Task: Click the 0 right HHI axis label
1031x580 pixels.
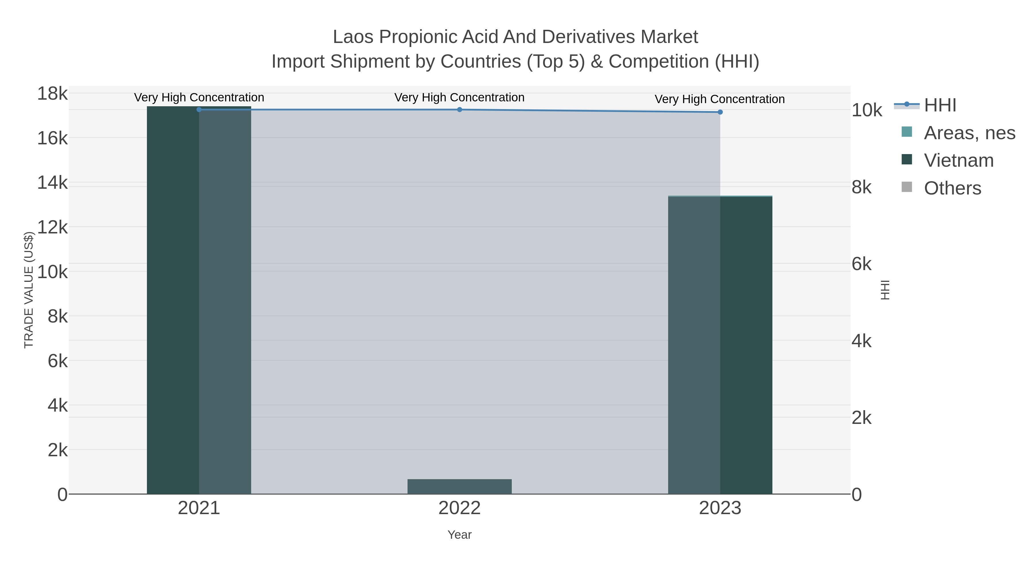Action: (x=857, y=495)
